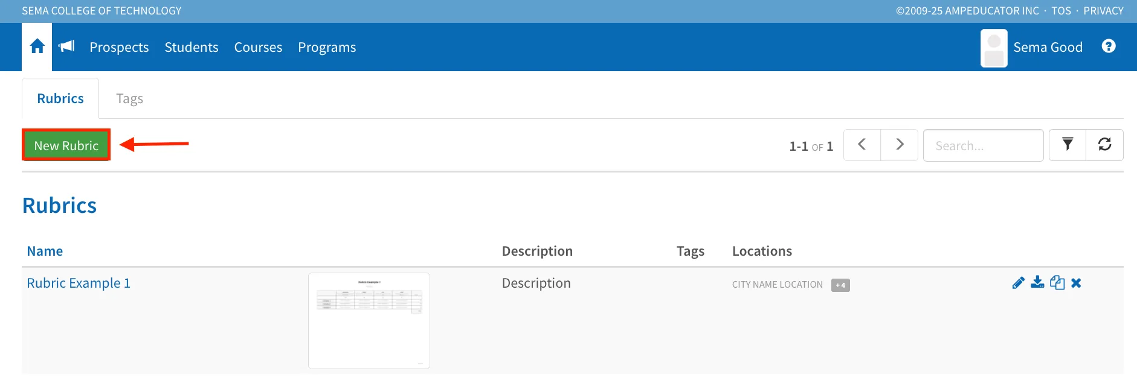The image size is (1137, 386).
Task: Click the ©2009-25 AMPEDUCATOR INC text
Action: coord(967,11)
